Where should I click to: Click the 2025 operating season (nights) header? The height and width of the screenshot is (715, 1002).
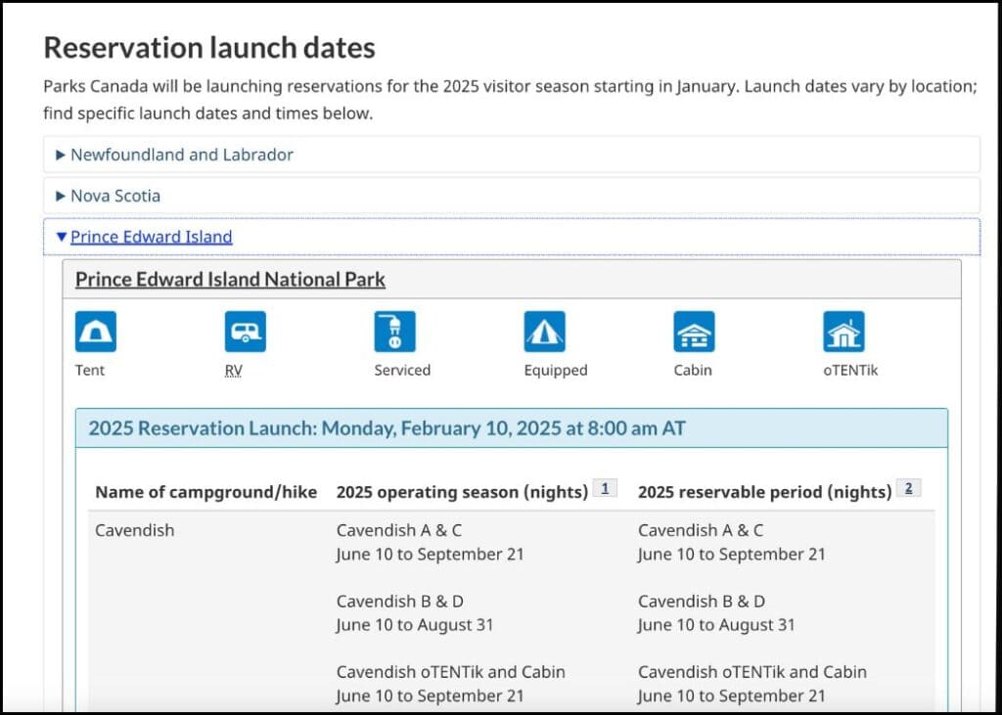(x=462, y=492)
